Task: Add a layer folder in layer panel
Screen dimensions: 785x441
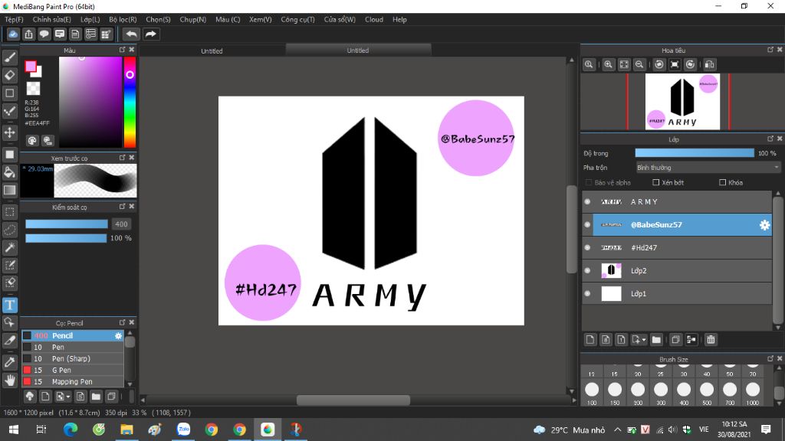Action: coord(656,340)
